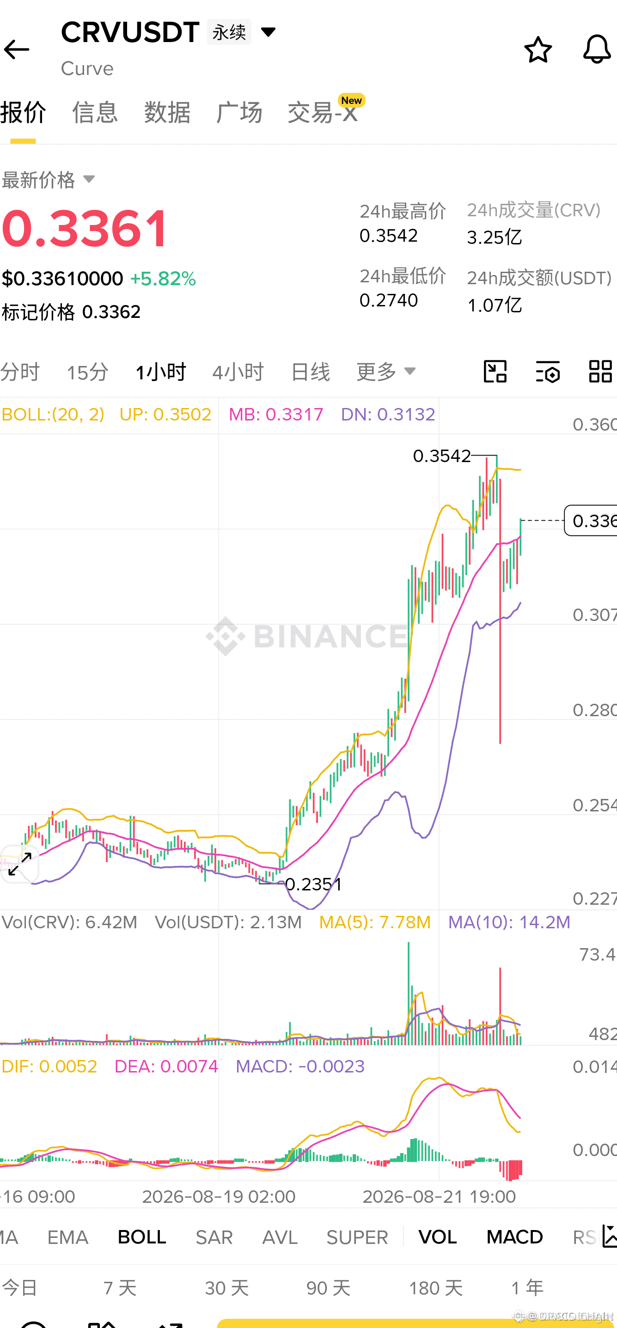617x1328 pixels.
Task: Tap the 永续 contract type badge
Action: click(x=229, y=32)
